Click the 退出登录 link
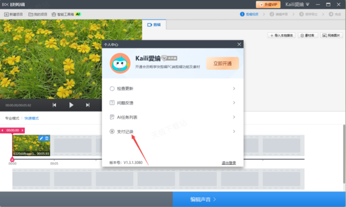 point(229,163)
